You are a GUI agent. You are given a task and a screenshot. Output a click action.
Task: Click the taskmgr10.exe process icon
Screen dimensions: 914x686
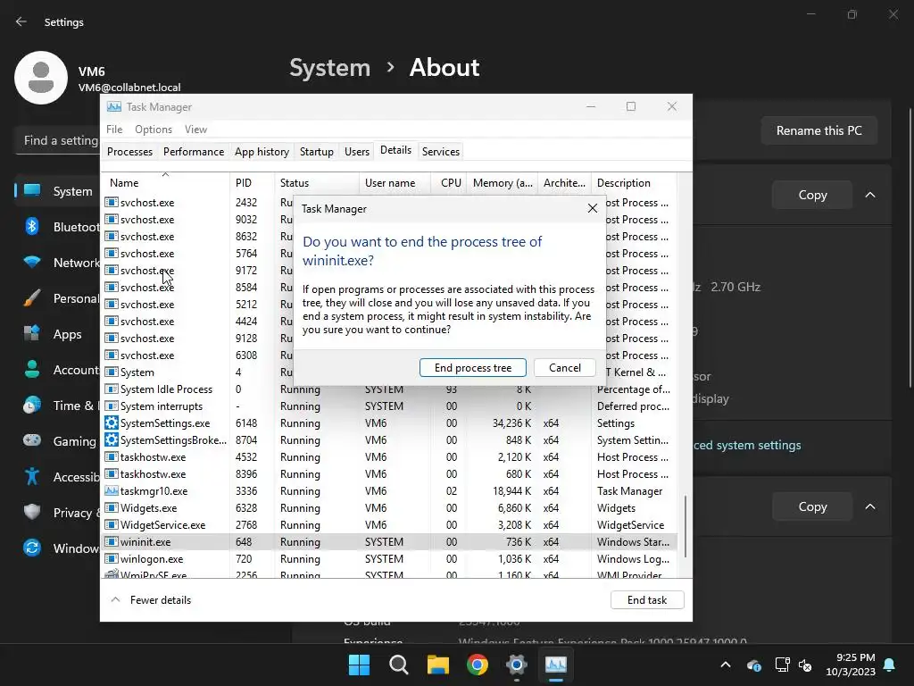(x=112, y=490)
